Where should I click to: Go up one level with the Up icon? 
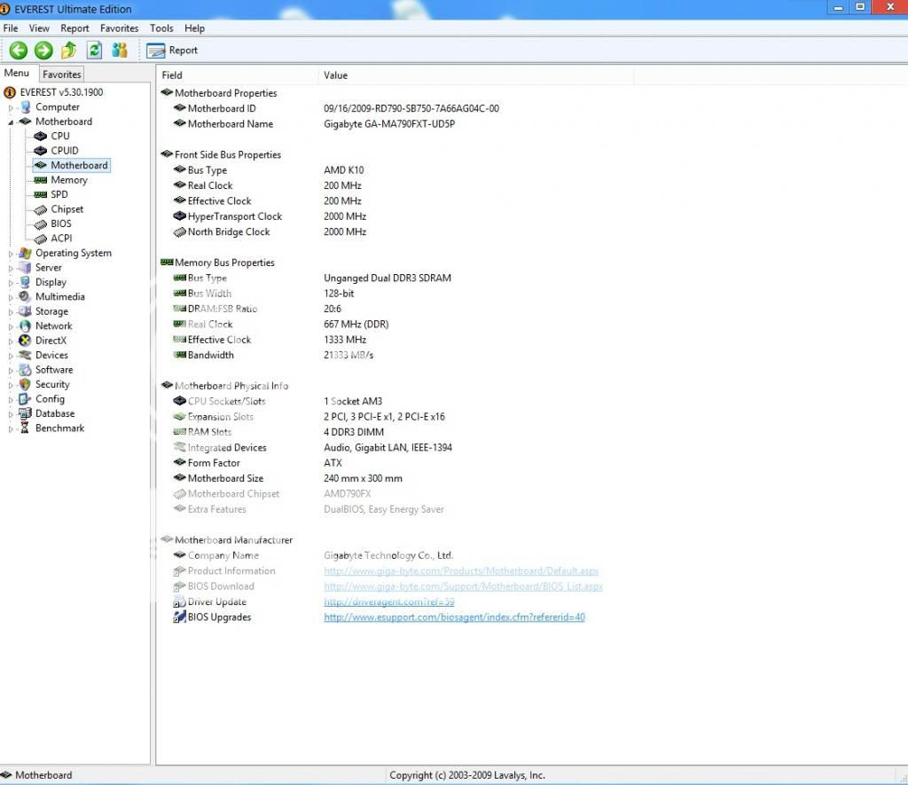coord(69,51)
